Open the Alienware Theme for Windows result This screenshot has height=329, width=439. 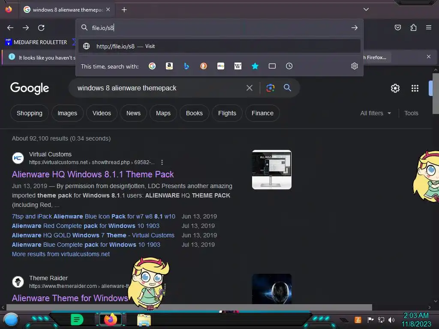(x=70, y=298)
